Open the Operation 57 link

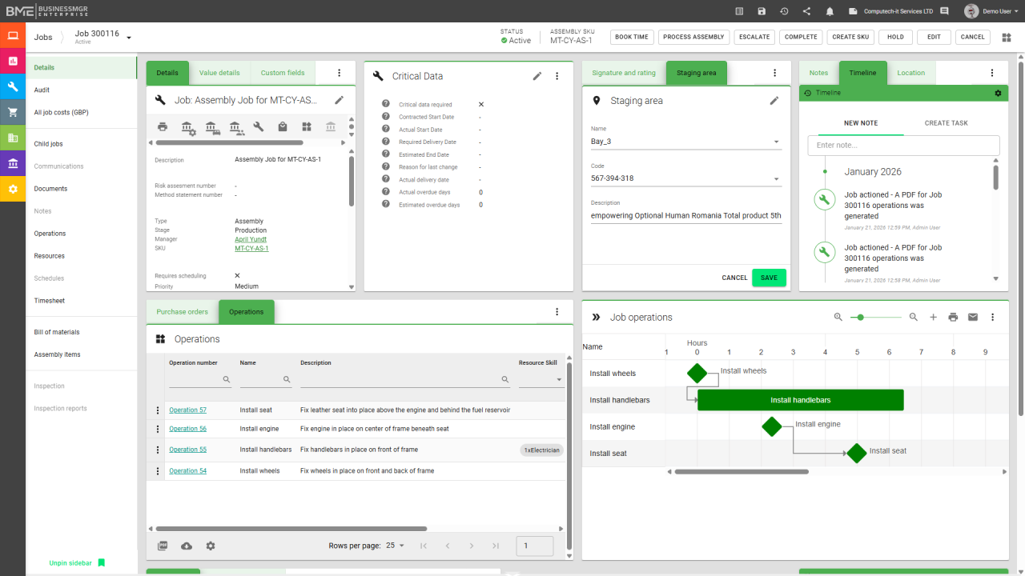coord(187,410)
